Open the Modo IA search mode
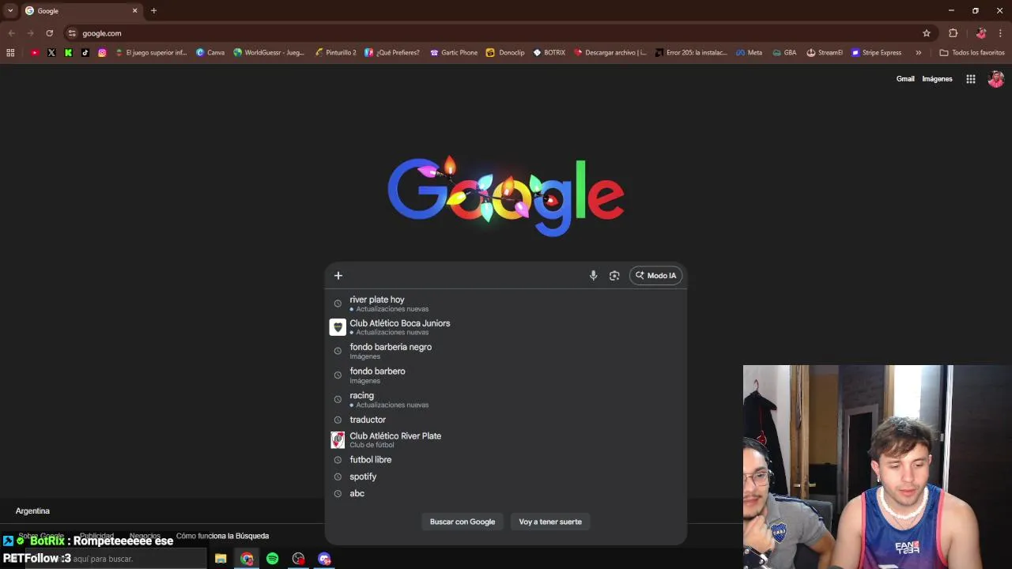Image resolution: width=1012 pixels, height=569 pixels. (x=655, y=276)
